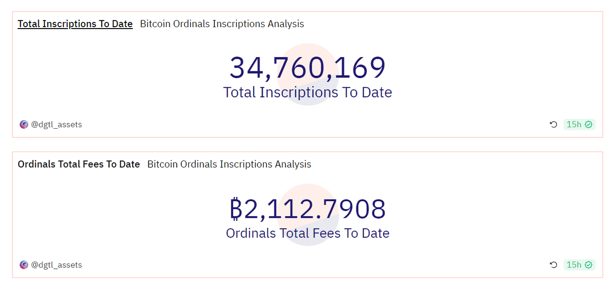Open Bitcoin Ordinals Inscriptions Analysis link in bottom panel
Viewport: 611px width, 284px height.
[229, 164]
